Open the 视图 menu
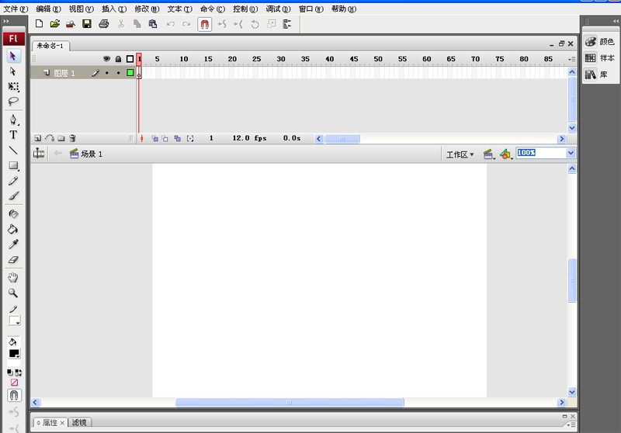Image resolution: width=621 pixels, height=433 pixels. coord(82,9)
